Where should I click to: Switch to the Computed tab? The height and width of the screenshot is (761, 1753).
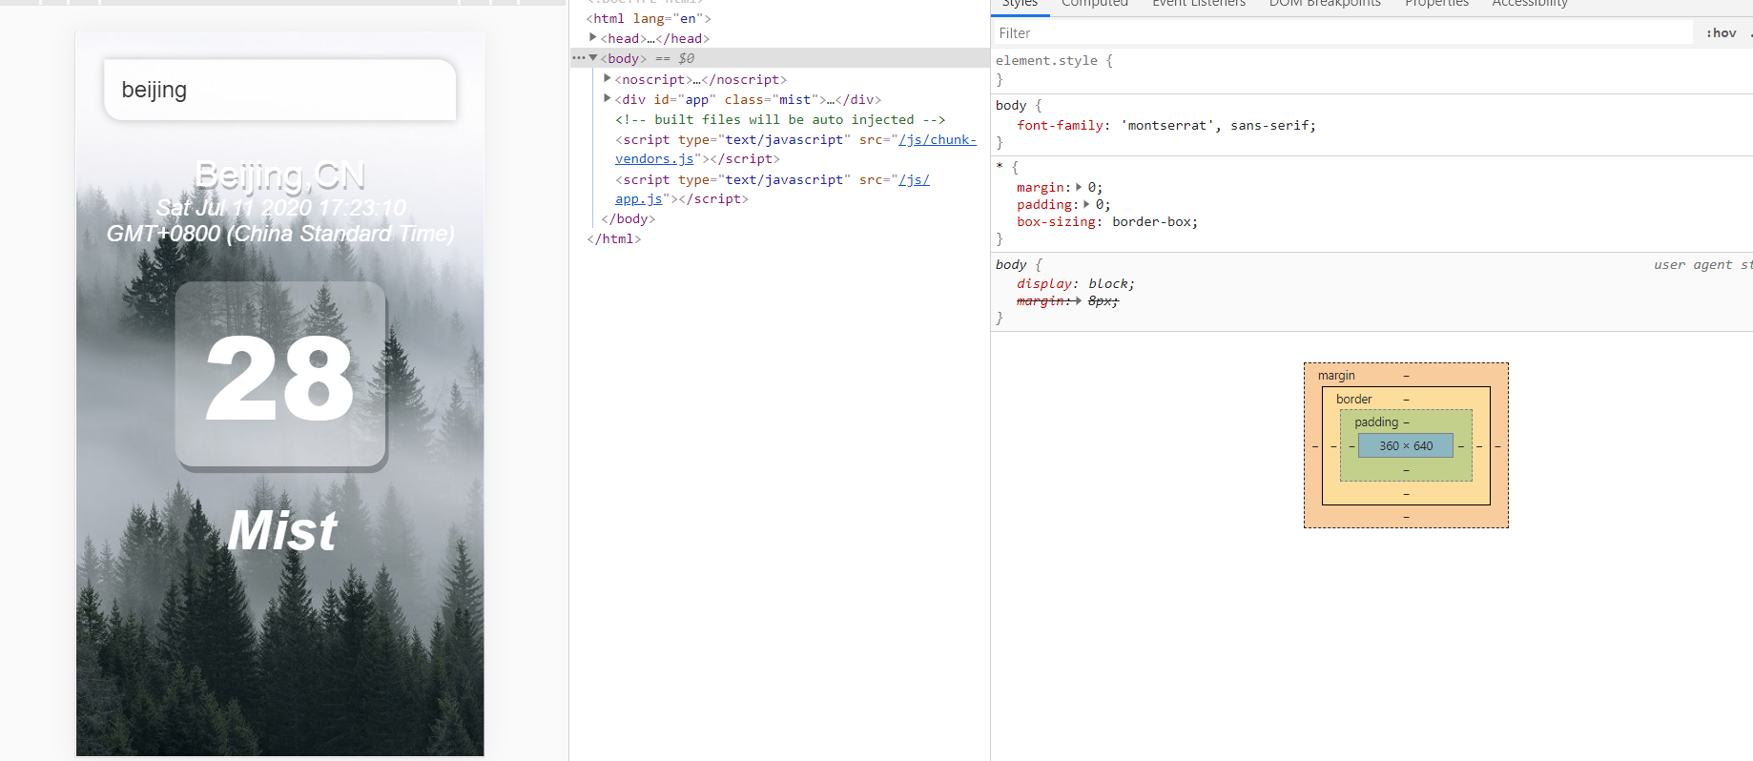coord(1094,4)
